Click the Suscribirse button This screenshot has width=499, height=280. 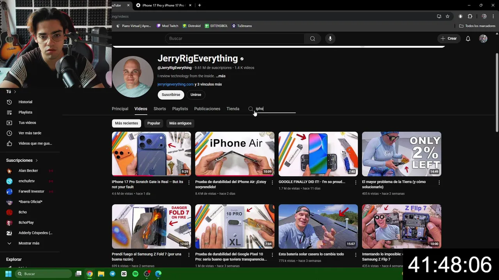[171, 95]
